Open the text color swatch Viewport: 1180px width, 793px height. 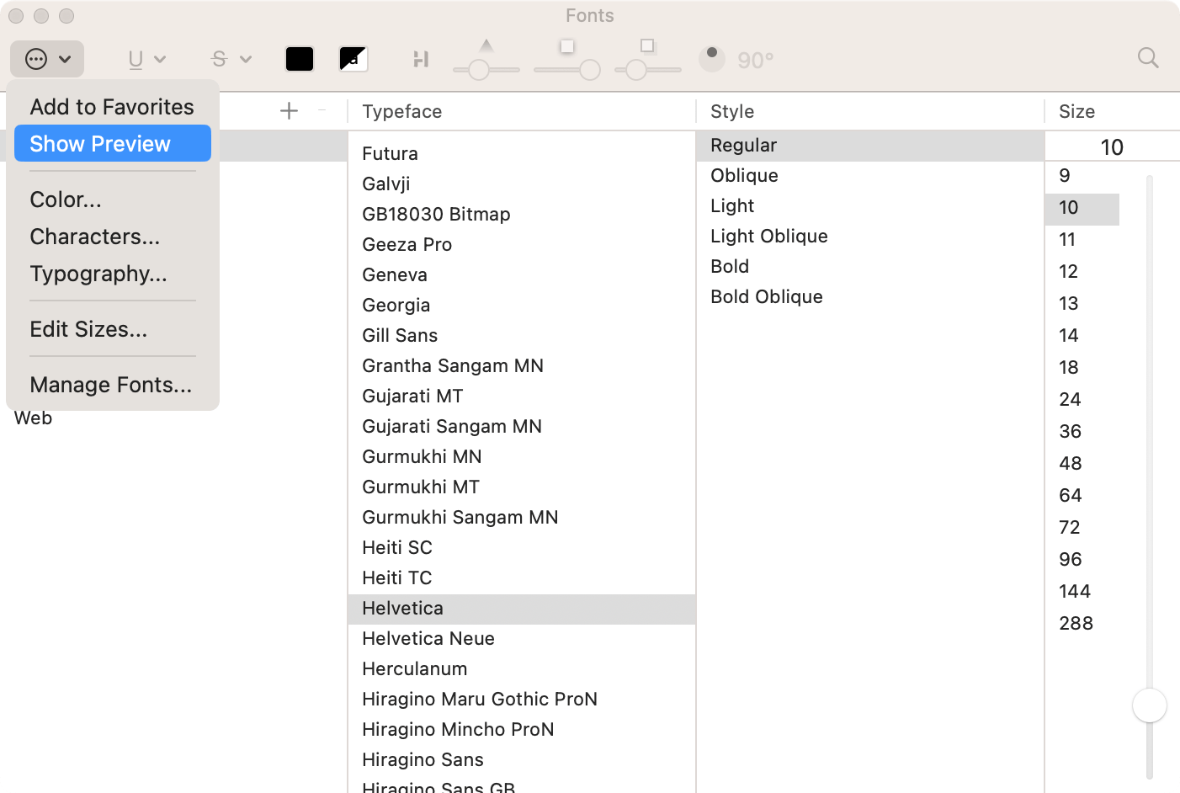point(300,59)
